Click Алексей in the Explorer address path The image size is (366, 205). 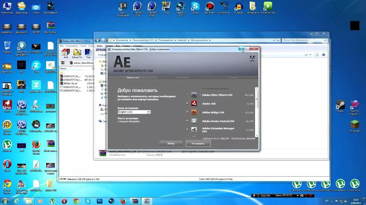coord(182,40)
